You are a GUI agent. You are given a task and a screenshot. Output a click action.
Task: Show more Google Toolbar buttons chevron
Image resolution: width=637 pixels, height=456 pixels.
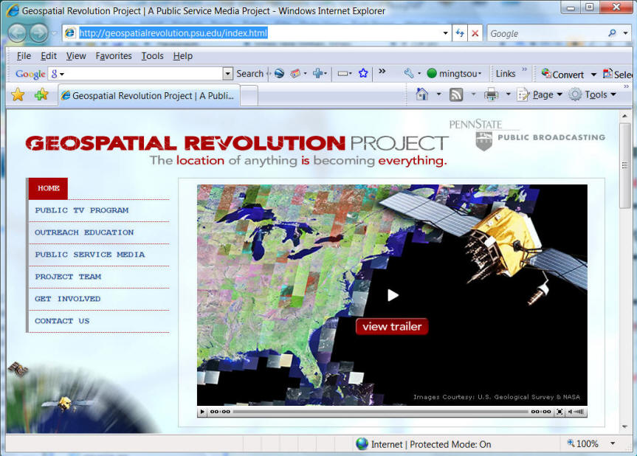(382, 72)
